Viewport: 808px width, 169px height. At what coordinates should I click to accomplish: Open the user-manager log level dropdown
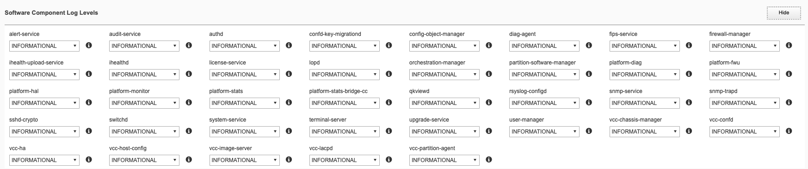point(544,132)
